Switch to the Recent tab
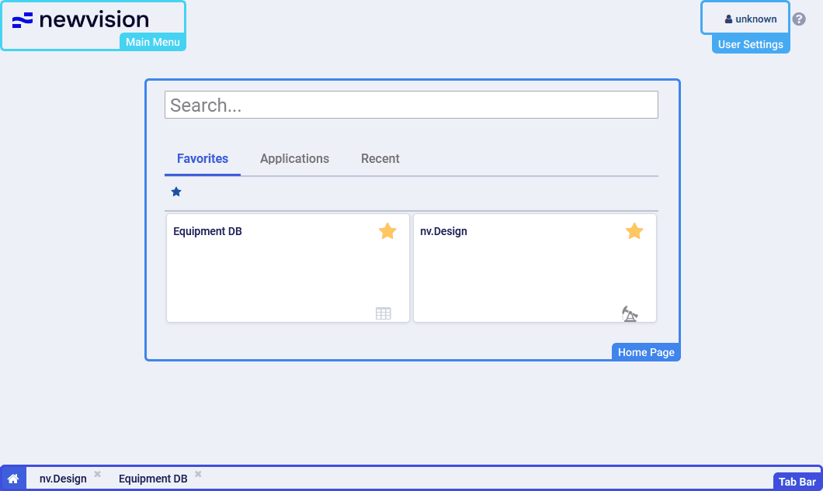Viewport: 823px width, 491px height. point(380,158)
